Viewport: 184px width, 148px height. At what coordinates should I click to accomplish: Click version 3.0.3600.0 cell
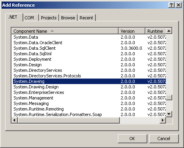[131, 48]
